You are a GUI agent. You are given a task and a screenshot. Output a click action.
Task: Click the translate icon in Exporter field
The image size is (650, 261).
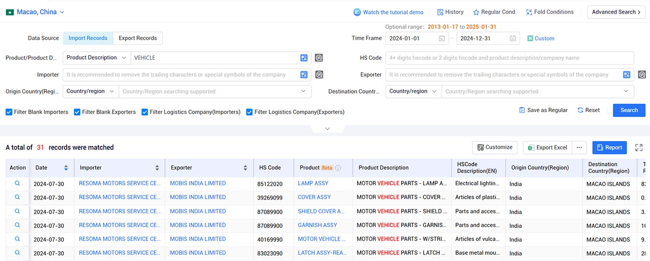click(627, 75)
